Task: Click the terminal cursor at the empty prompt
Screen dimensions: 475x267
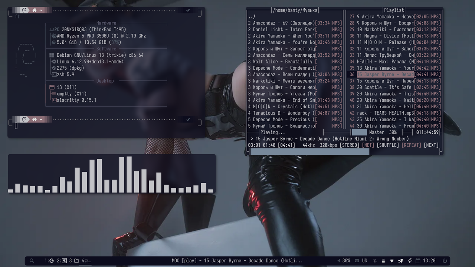Action: [16, 126]
